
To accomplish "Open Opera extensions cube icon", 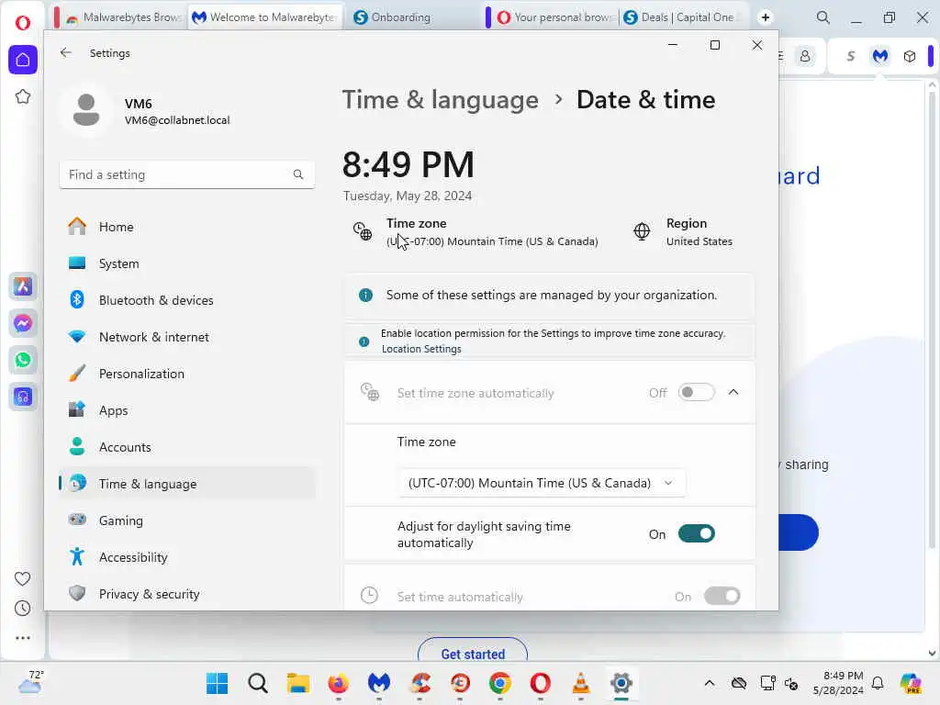I will point(910,56).
